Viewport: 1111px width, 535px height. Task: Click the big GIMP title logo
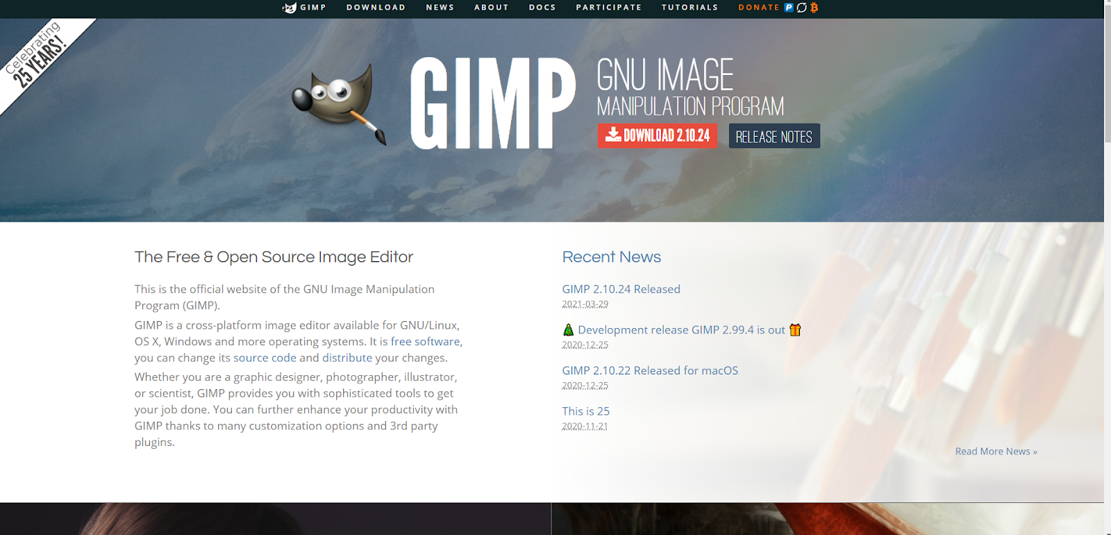pyautogui.click(x=493, y=103)
